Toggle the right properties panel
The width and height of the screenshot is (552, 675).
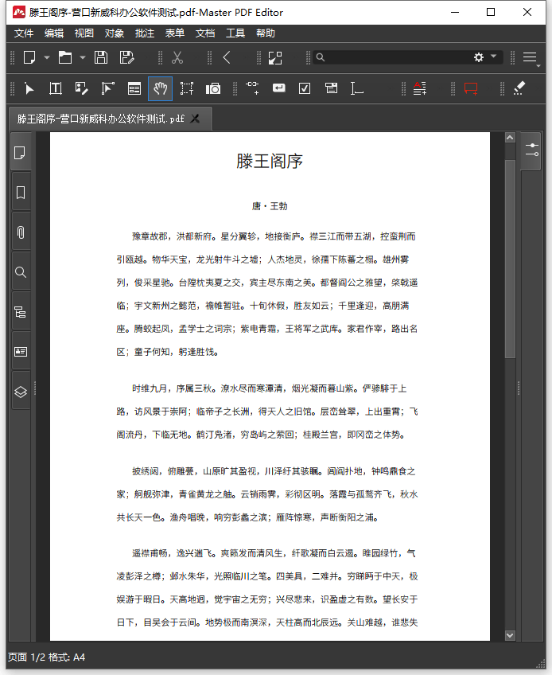tap(531, 150)
